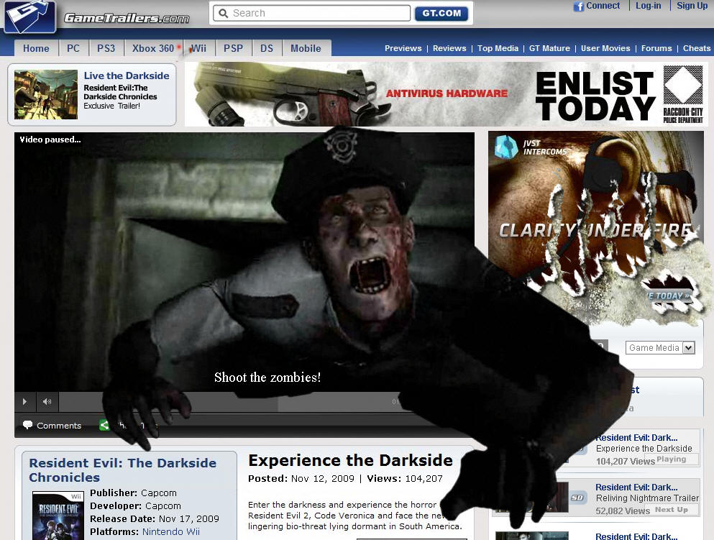Open the Reviews menu link
Viewport: 714px width, 540px height.
(x=449, y=48)
